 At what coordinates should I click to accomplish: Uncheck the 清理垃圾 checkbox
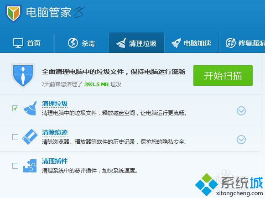point(16,108)
